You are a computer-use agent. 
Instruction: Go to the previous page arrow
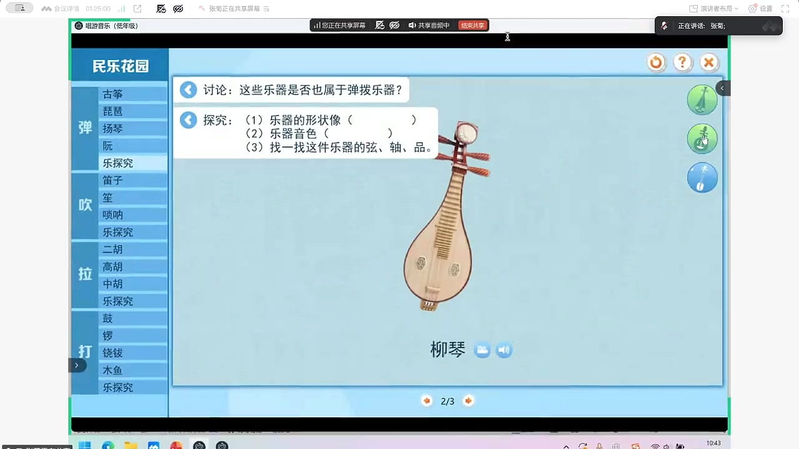(x=427, y=401)
